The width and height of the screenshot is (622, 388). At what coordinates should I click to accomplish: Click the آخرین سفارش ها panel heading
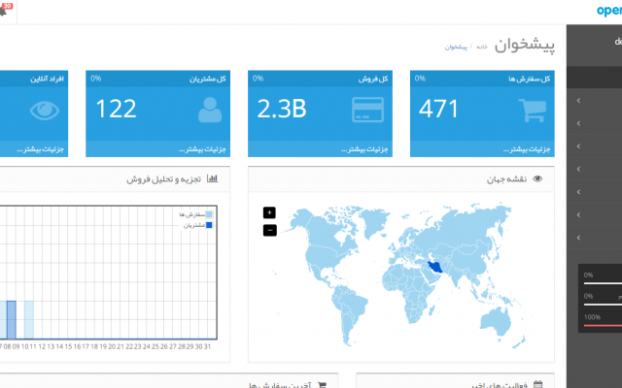pyautogui.click(x=281, y=385)
